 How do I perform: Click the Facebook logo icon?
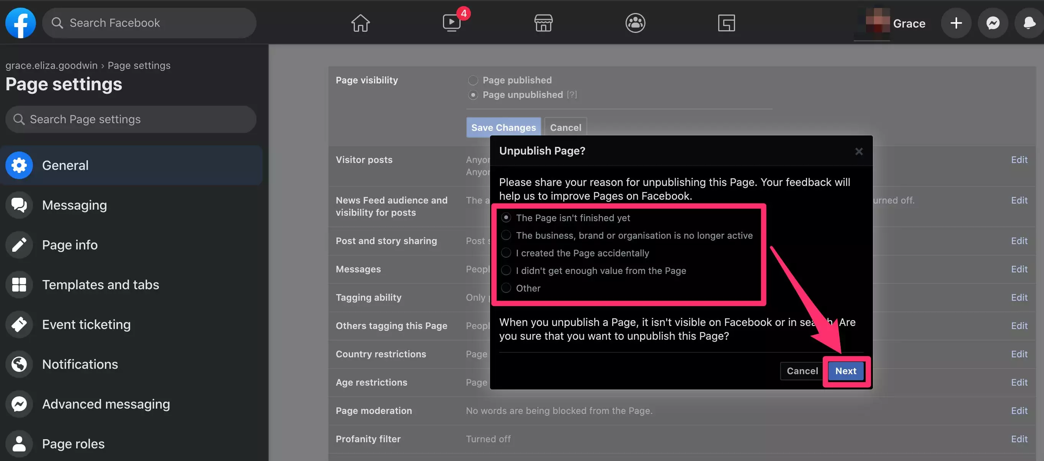click(x=20, y=23)
